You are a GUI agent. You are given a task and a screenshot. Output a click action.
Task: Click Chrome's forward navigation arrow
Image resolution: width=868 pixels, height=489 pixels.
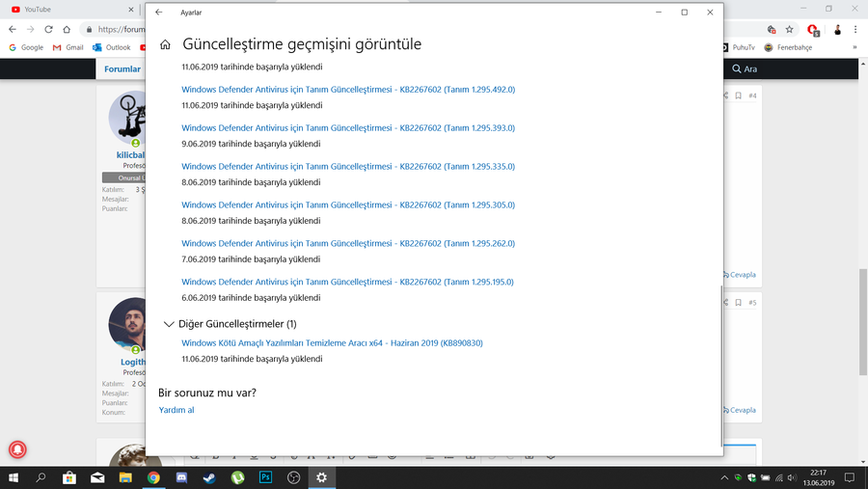tap(31, 29)
